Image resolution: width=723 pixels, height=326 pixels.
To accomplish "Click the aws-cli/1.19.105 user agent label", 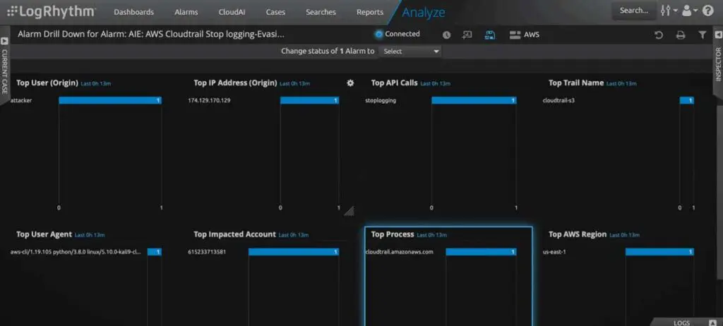I will pyautogui.click(x=76, y=252).
